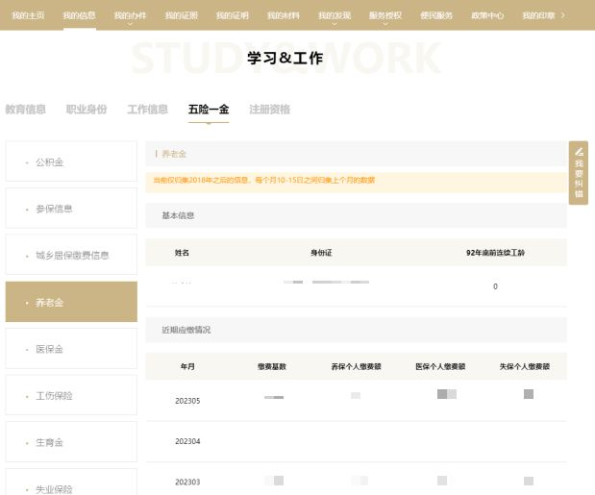The image size is (595, 495).
Task: Open 政策中心 in the top navigation
Action: 487,15
